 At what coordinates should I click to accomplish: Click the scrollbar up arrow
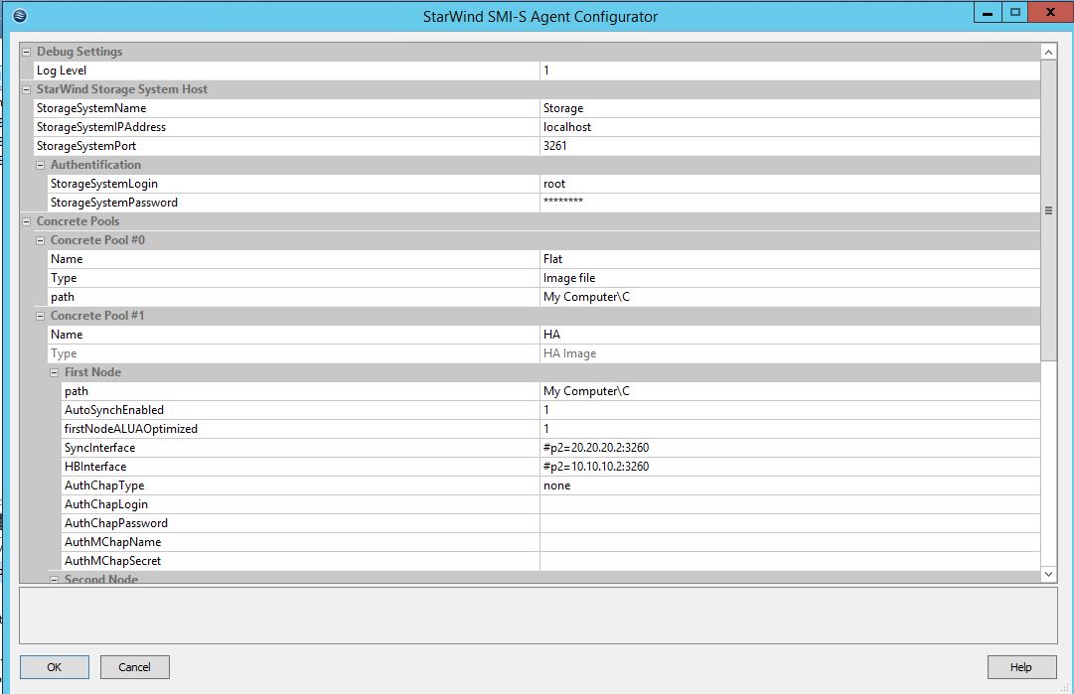coord(1048,52)
